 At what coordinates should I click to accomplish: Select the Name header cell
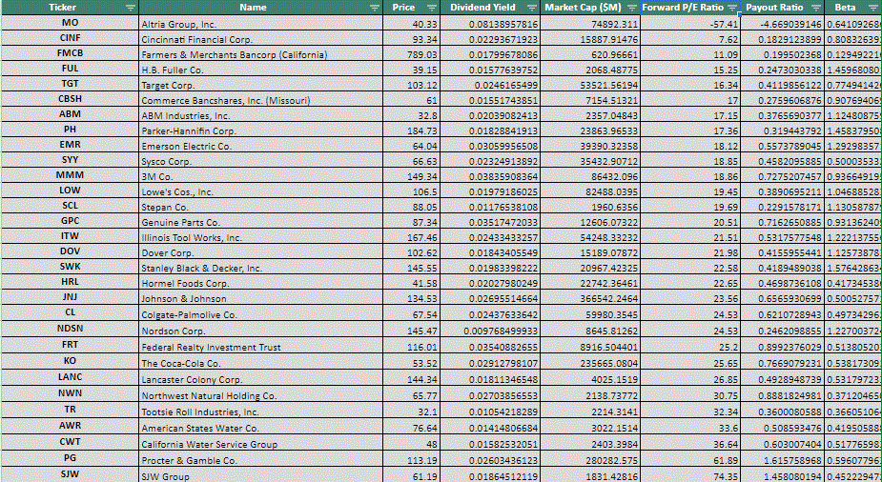pos(260,8)
